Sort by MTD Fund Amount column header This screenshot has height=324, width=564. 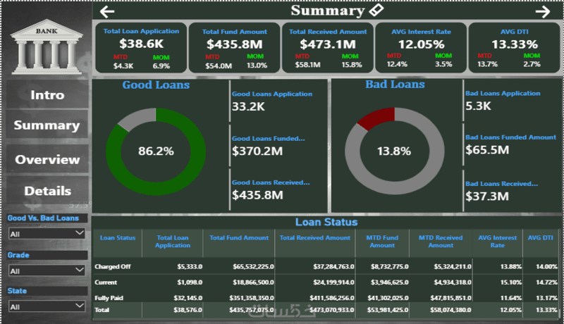(382, 242)
